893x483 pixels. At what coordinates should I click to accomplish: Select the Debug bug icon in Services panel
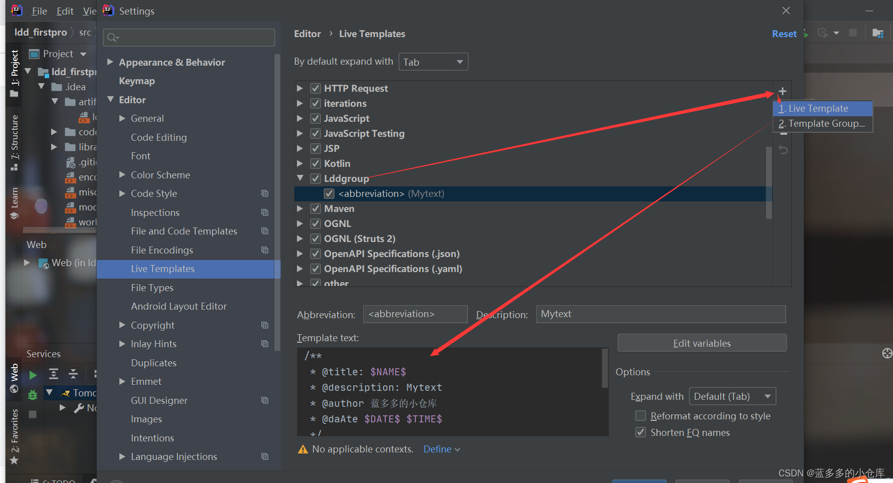pyautogui.click(x=32, y=395)
